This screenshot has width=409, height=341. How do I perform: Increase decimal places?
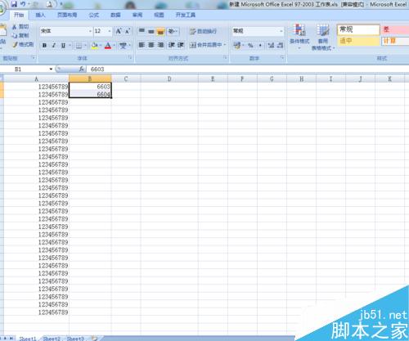pos(271,45)
